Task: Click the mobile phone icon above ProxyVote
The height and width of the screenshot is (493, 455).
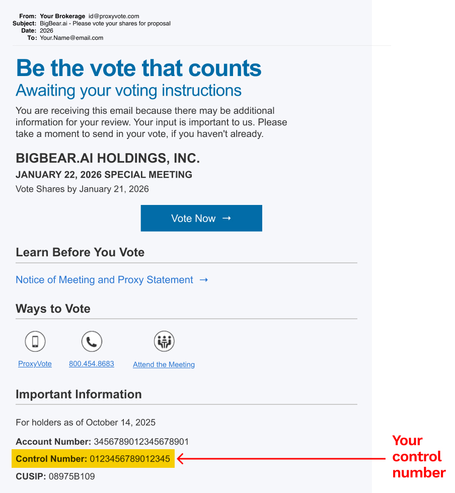Action: [35, 341]
